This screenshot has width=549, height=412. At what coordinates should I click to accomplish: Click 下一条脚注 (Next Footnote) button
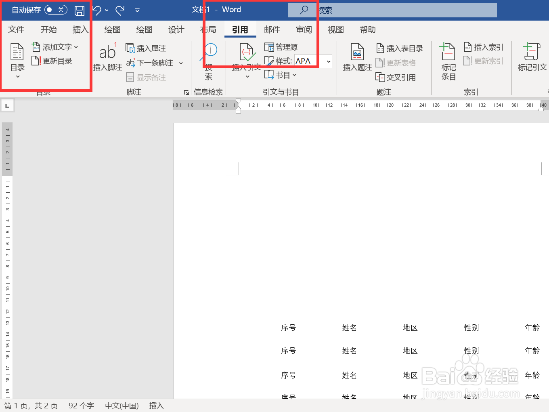click(x=150, y=63)
